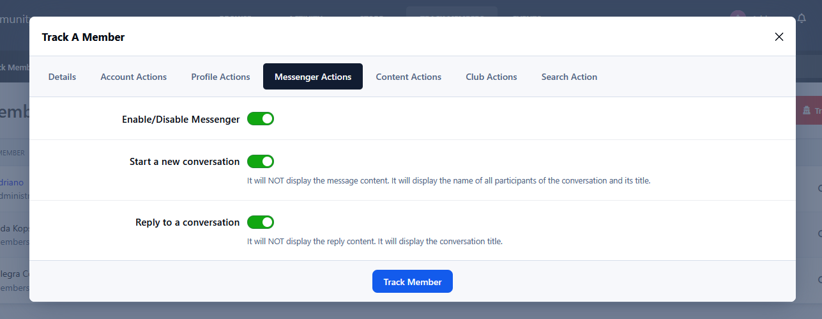This screenshot has height=319, width=822.
Task: Go to the Profile Actions tab
Action: [220, 77]
